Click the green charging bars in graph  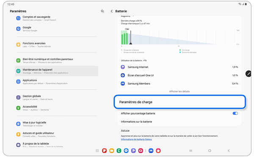pos(124,39)
